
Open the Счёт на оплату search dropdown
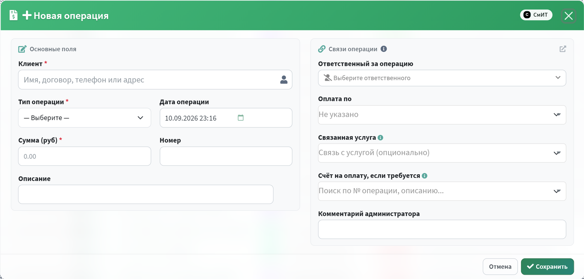click(x=442, y=191)
